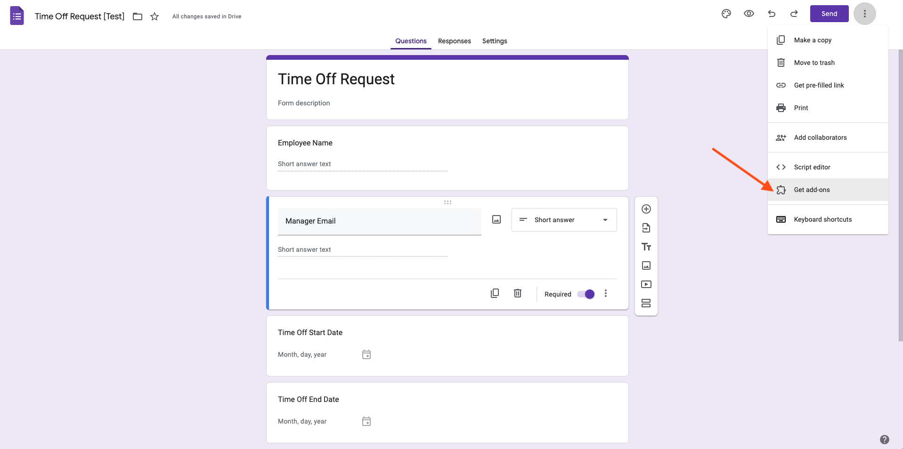The height and width of the screenshot is (449, 903).
Task: Toggle the Required switch off
Action: [586, 294]
